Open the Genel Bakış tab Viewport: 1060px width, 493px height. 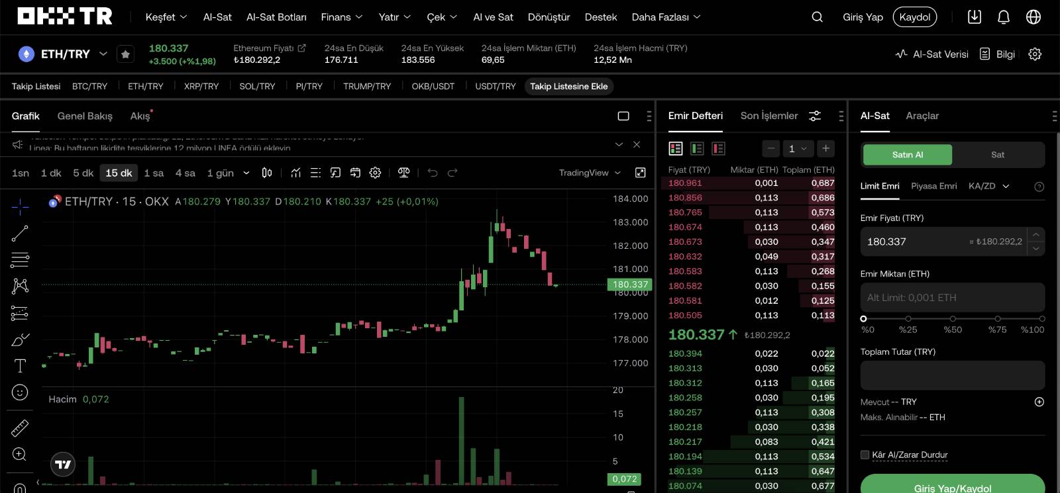pyautogui.click(x=85, y=116)
